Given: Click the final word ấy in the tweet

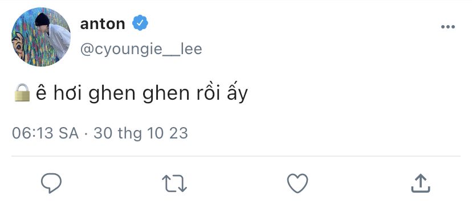Looking at the screenshot, I should pyautogui.click(x=237, y=95).
